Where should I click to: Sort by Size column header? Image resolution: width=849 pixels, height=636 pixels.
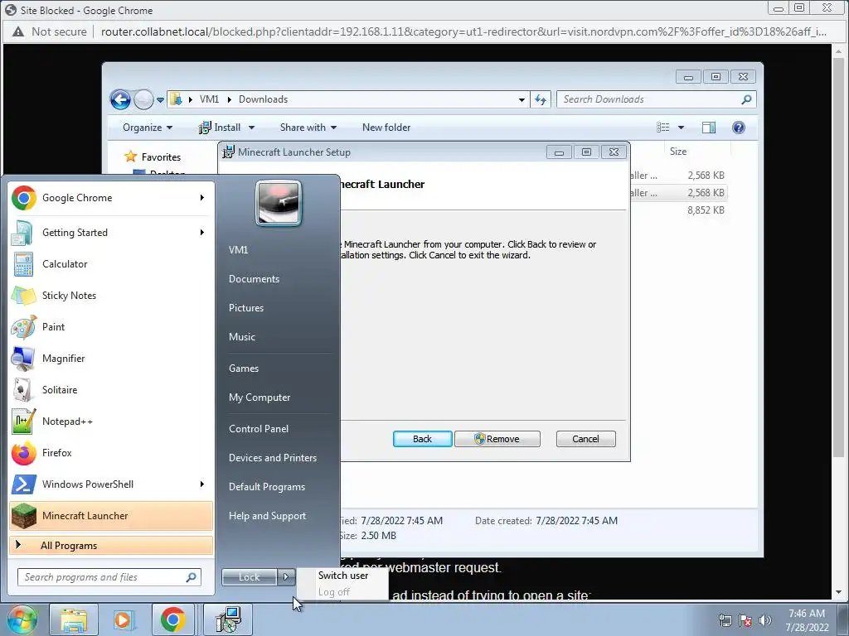[678, 152]
